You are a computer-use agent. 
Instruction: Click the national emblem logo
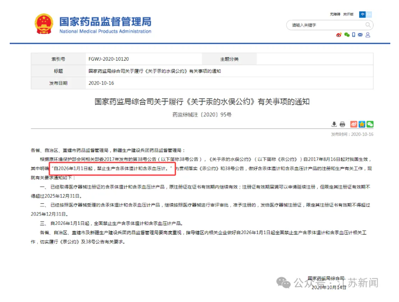(x=44, y=24)
